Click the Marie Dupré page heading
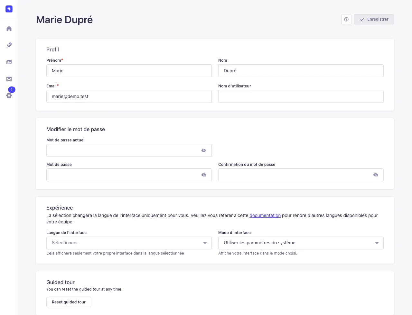This screenshot has height=315, width=412. coord(64,20)
